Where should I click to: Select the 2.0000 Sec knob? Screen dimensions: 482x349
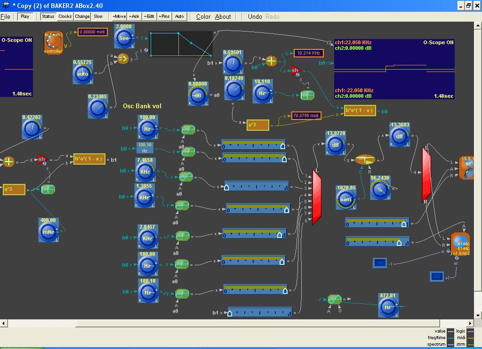(x=124, y=39)
